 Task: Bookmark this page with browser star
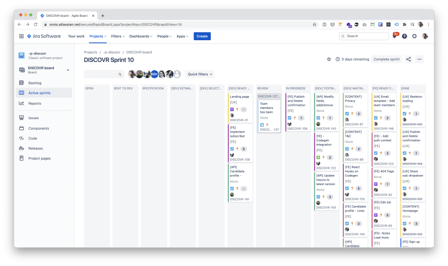click(315, 24)
